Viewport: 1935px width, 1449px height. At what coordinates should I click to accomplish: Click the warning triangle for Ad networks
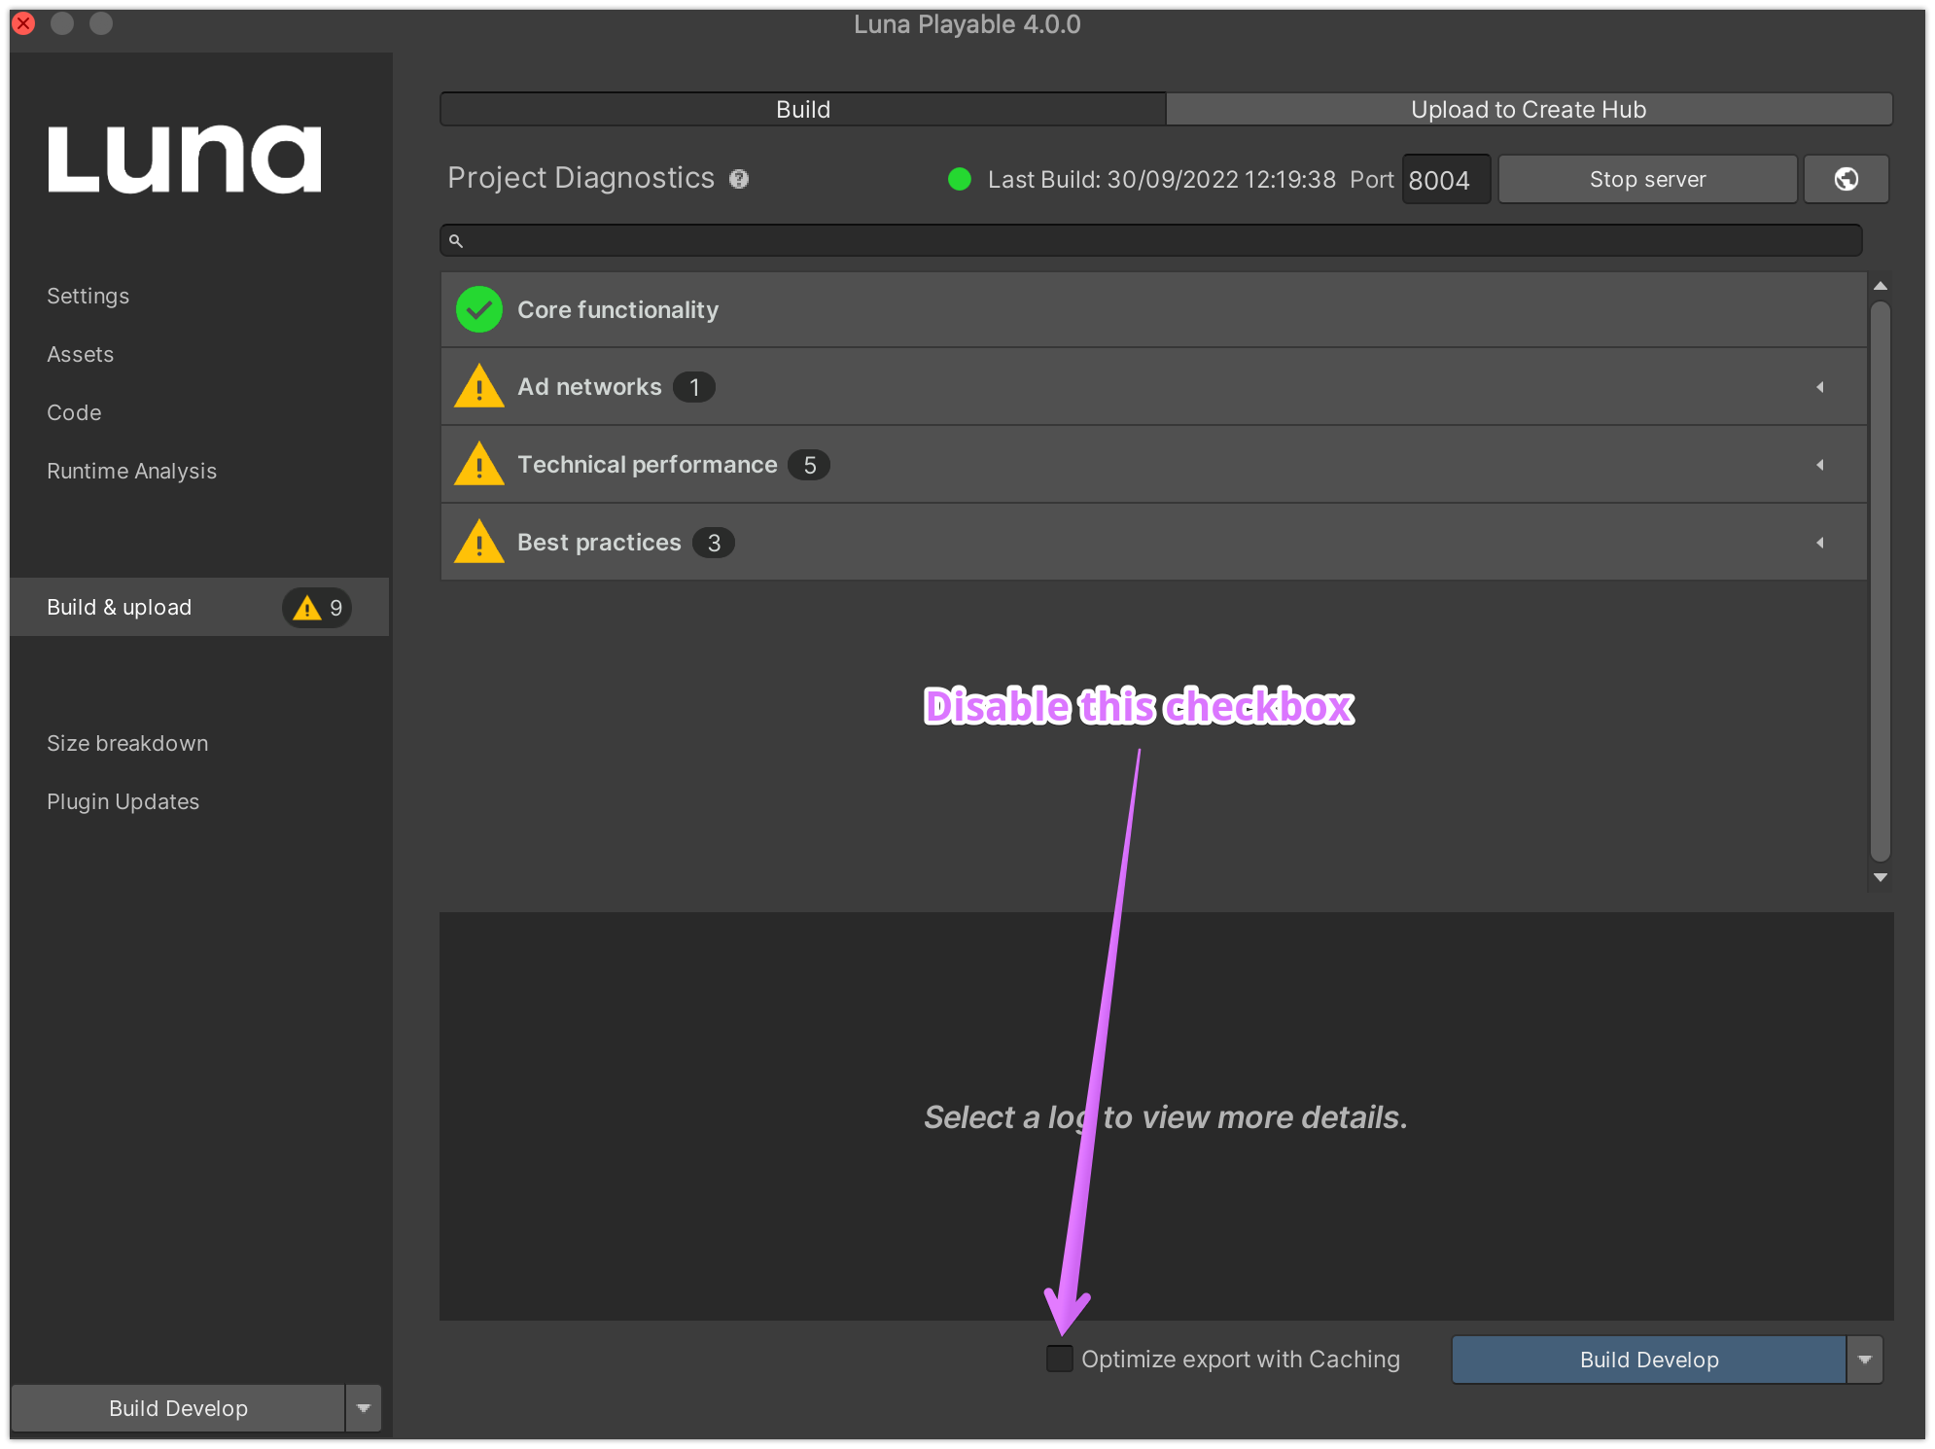[478, 386]
